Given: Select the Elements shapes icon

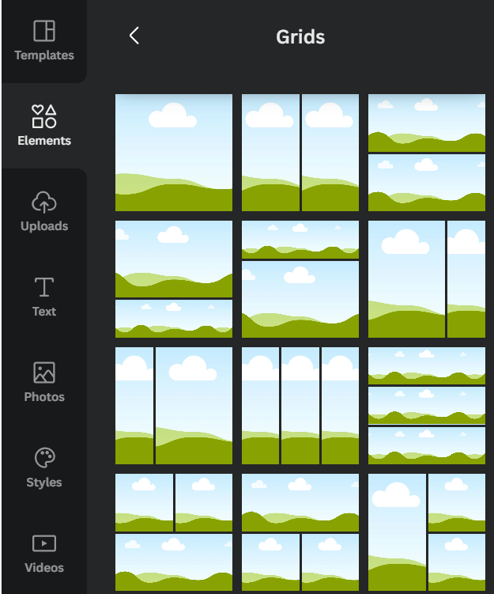Looking at the screenshot, I should 44,116.
